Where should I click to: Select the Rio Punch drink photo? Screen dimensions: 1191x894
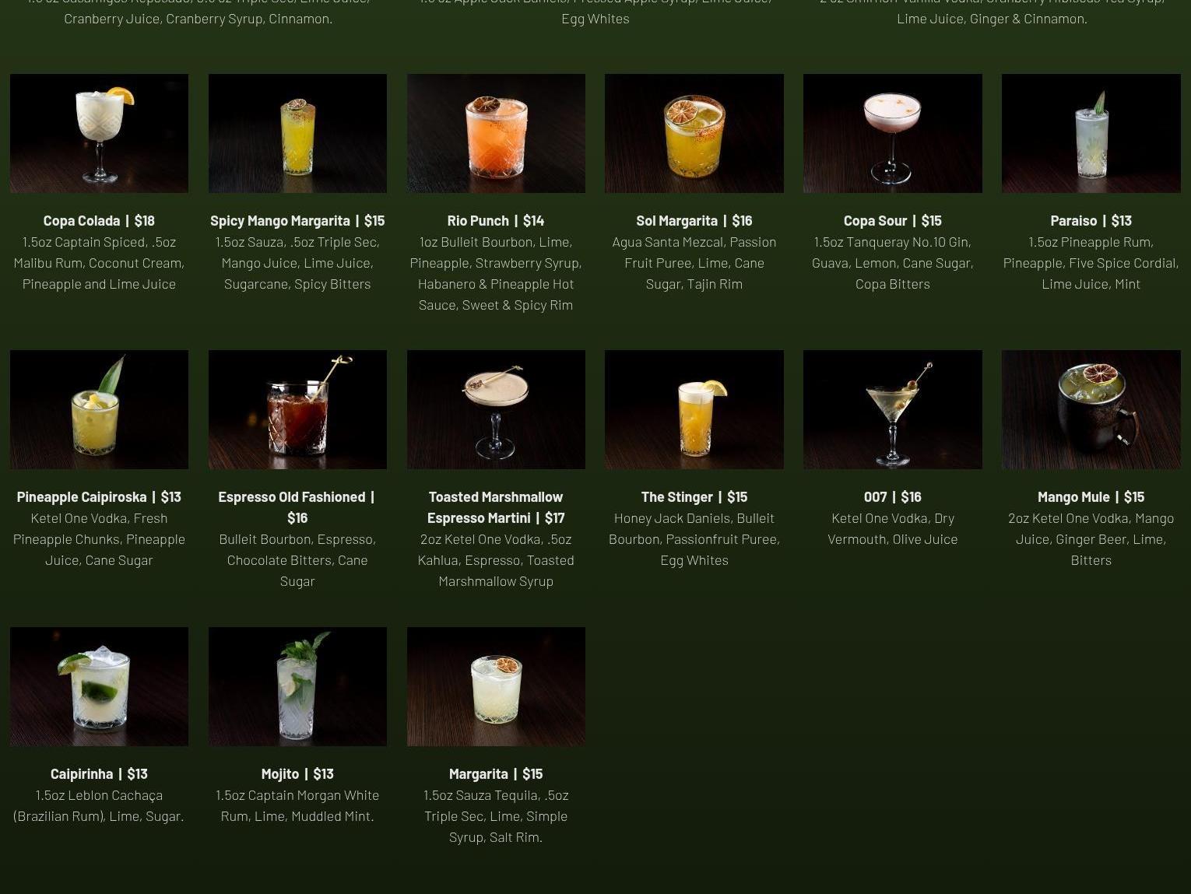tap(496, 133)
